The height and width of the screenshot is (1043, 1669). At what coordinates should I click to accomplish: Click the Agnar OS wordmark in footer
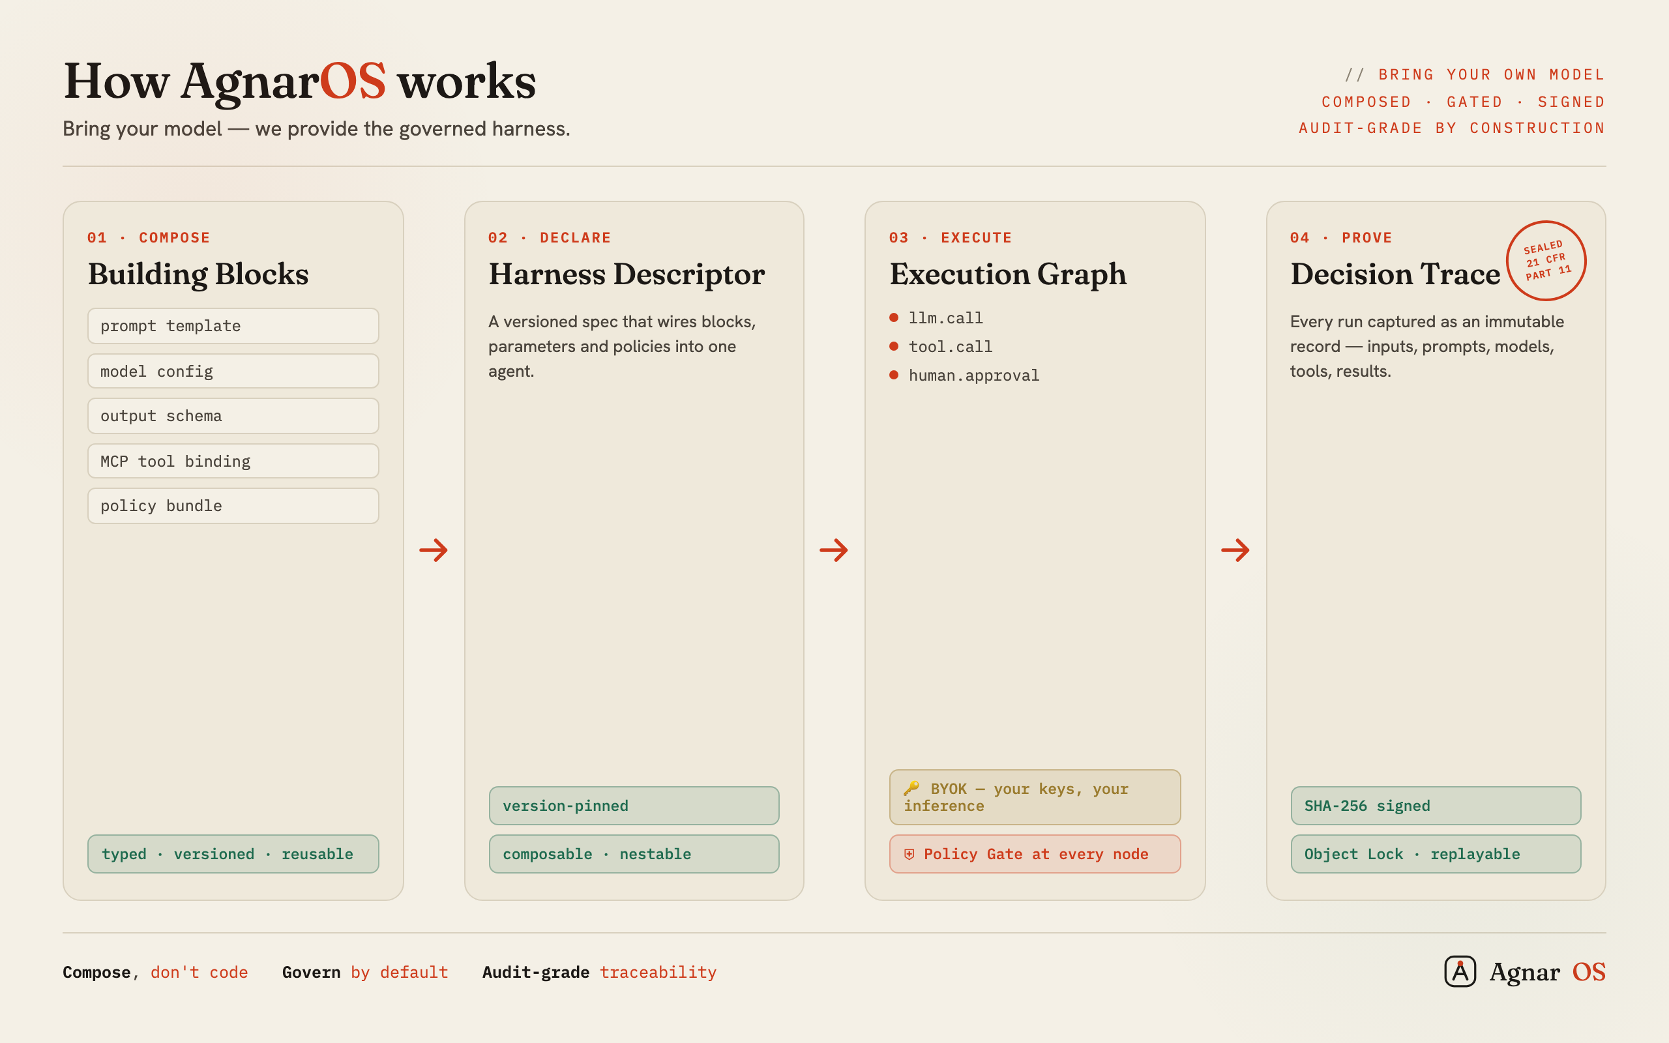pos(1548,972)
